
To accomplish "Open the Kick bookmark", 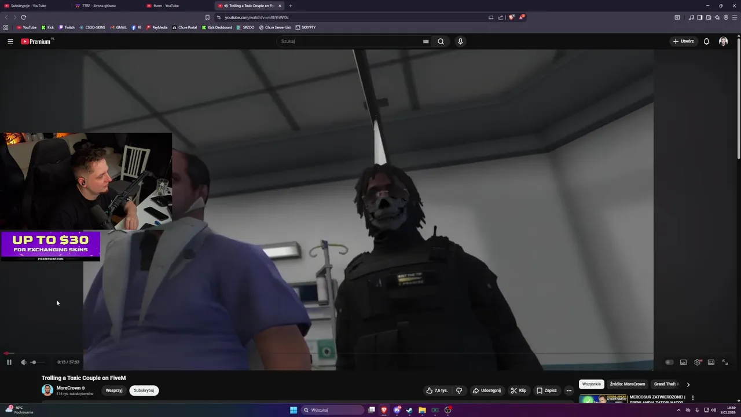I will (x=47, y=27).
